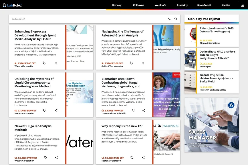Go to the Knihovna section
Screen dimensions: 248x165
pyautogui.click(x=138, y=5)
